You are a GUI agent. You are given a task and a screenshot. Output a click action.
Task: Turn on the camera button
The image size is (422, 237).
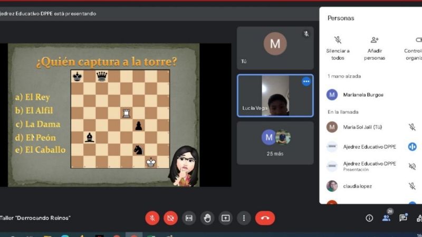[170, 218]
